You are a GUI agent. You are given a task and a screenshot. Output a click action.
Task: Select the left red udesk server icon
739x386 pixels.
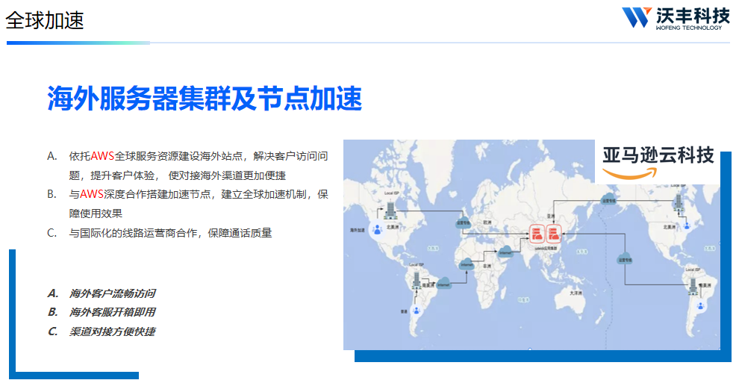537,234
